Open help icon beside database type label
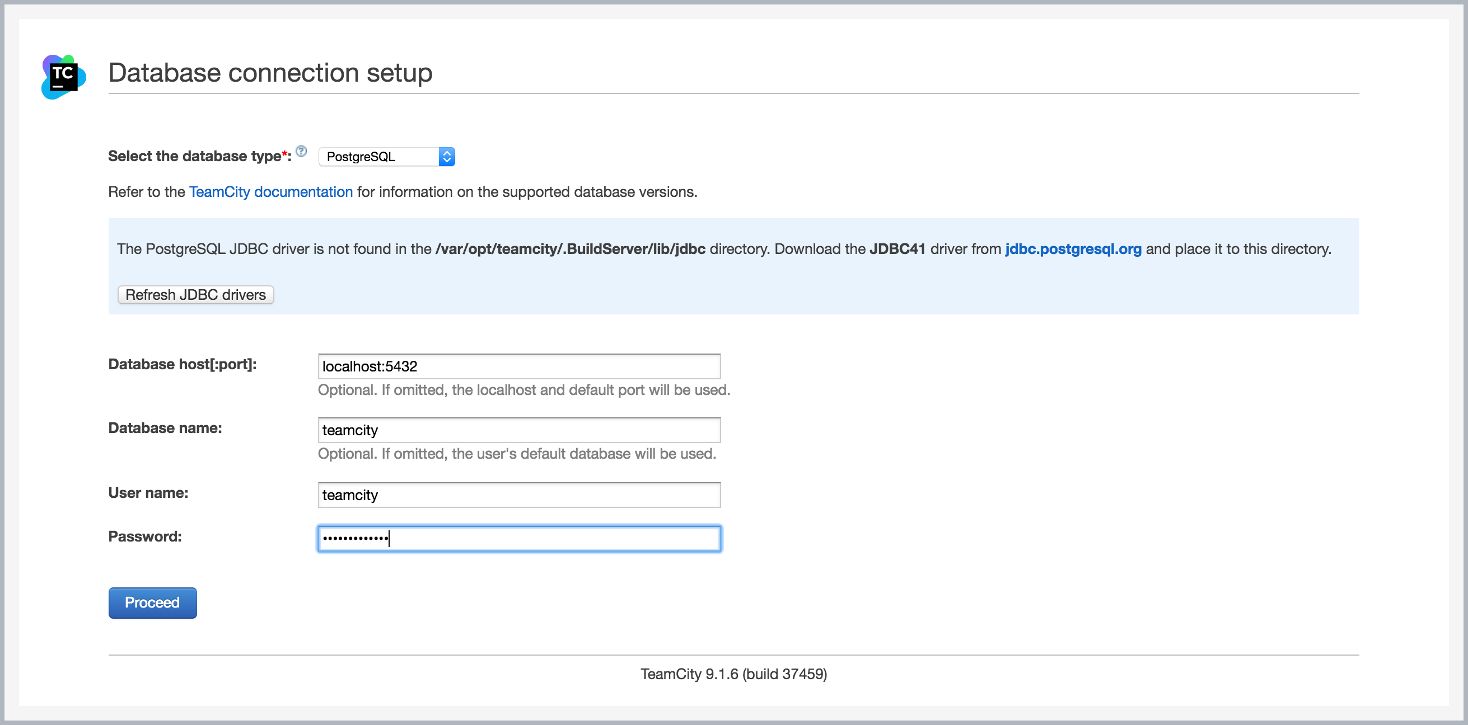 click(x=301, y=151)
